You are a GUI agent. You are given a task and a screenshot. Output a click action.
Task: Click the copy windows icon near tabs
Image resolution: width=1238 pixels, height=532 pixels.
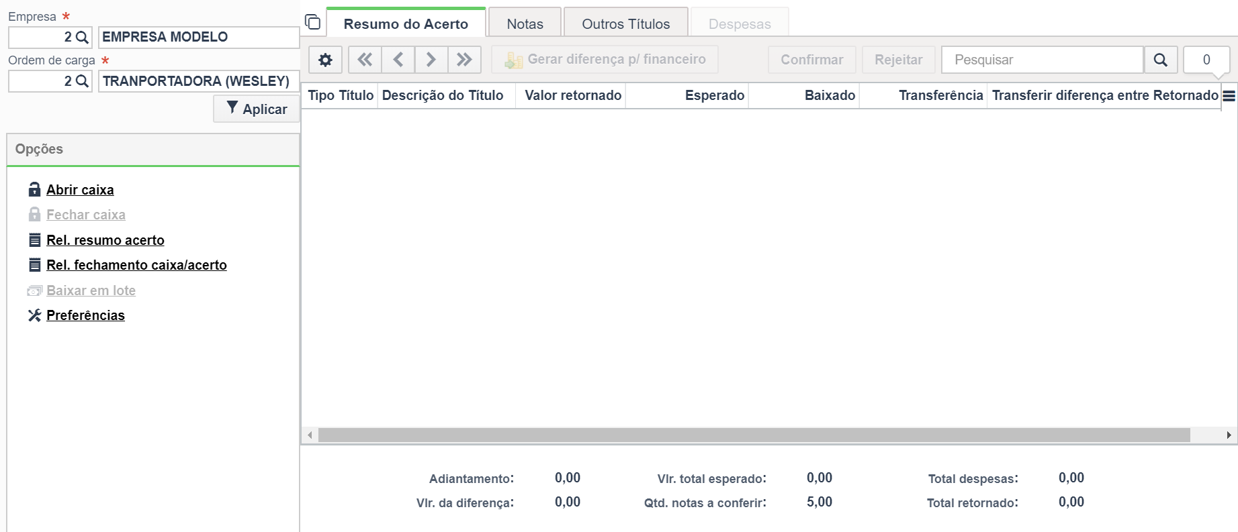pyautogui.click(x=312, y=22)
